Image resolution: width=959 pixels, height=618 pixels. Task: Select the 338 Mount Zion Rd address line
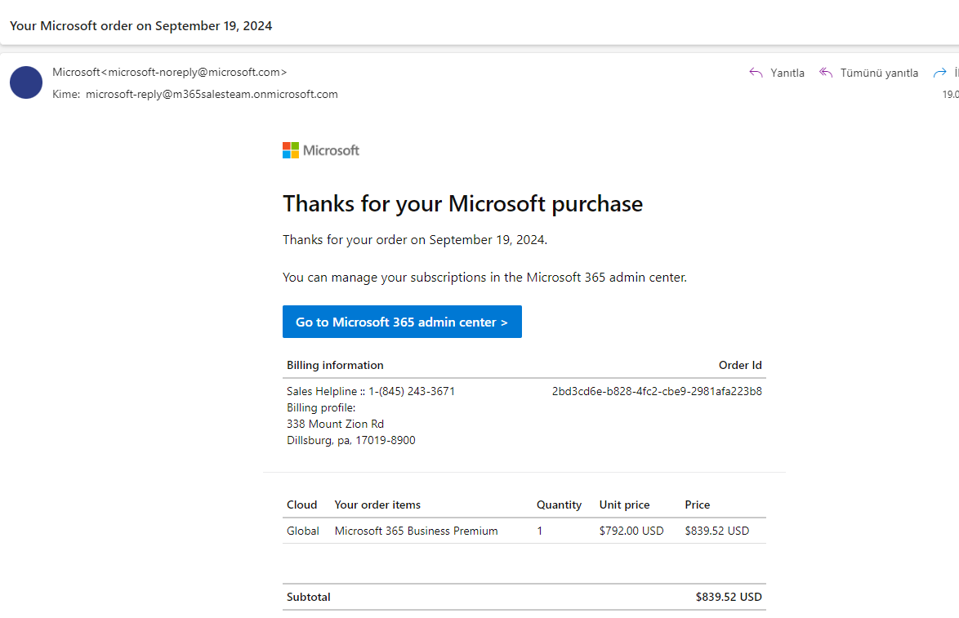point(335,424)
